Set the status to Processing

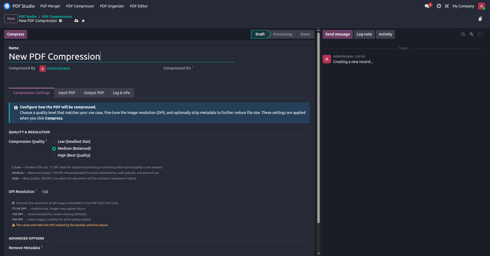click(x=282, y=34)
